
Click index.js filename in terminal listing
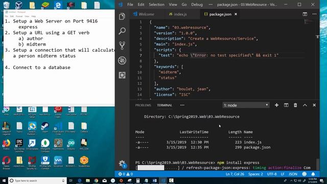coord(252,142)
